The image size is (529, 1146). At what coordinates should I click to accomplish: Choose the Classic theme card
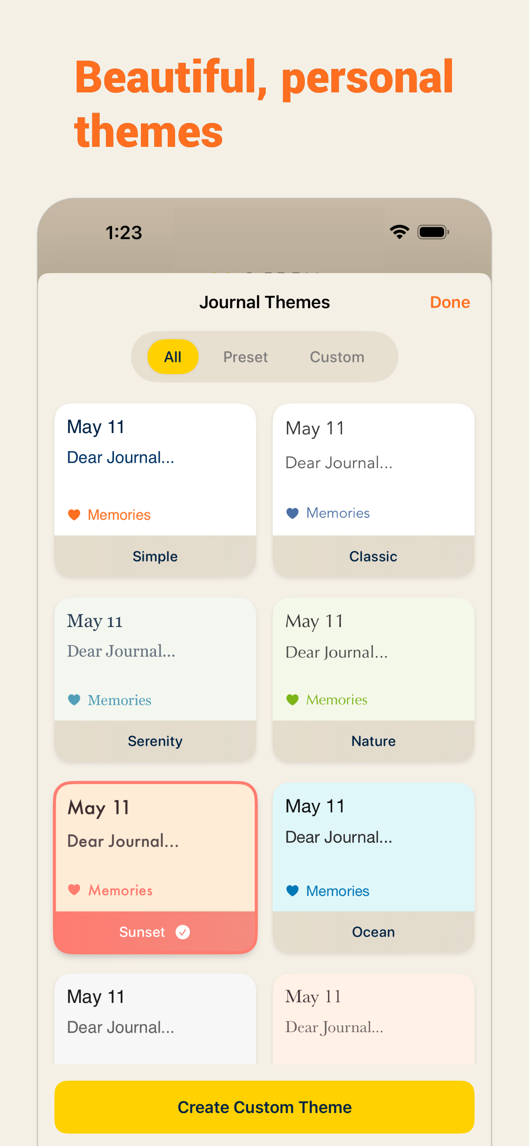tap(374, 490)
